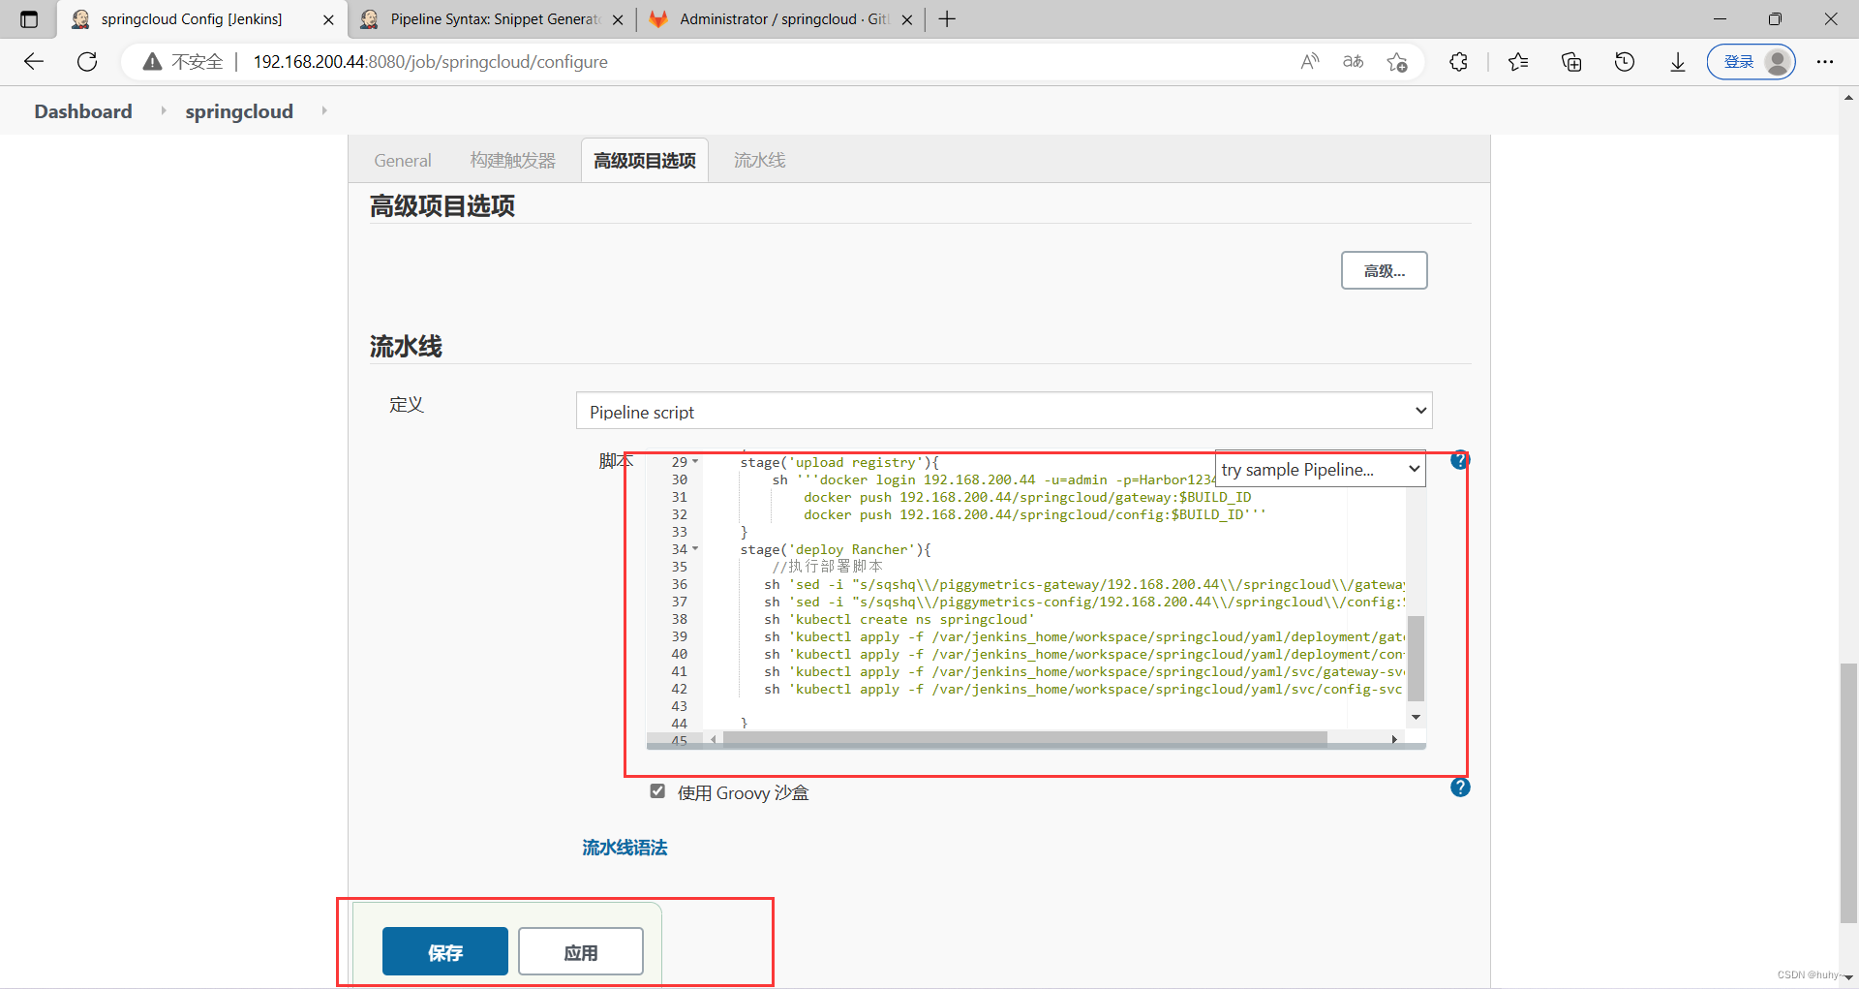
Task: Click line 35 comment 执行部署脚本
Action: pos(828,567)
